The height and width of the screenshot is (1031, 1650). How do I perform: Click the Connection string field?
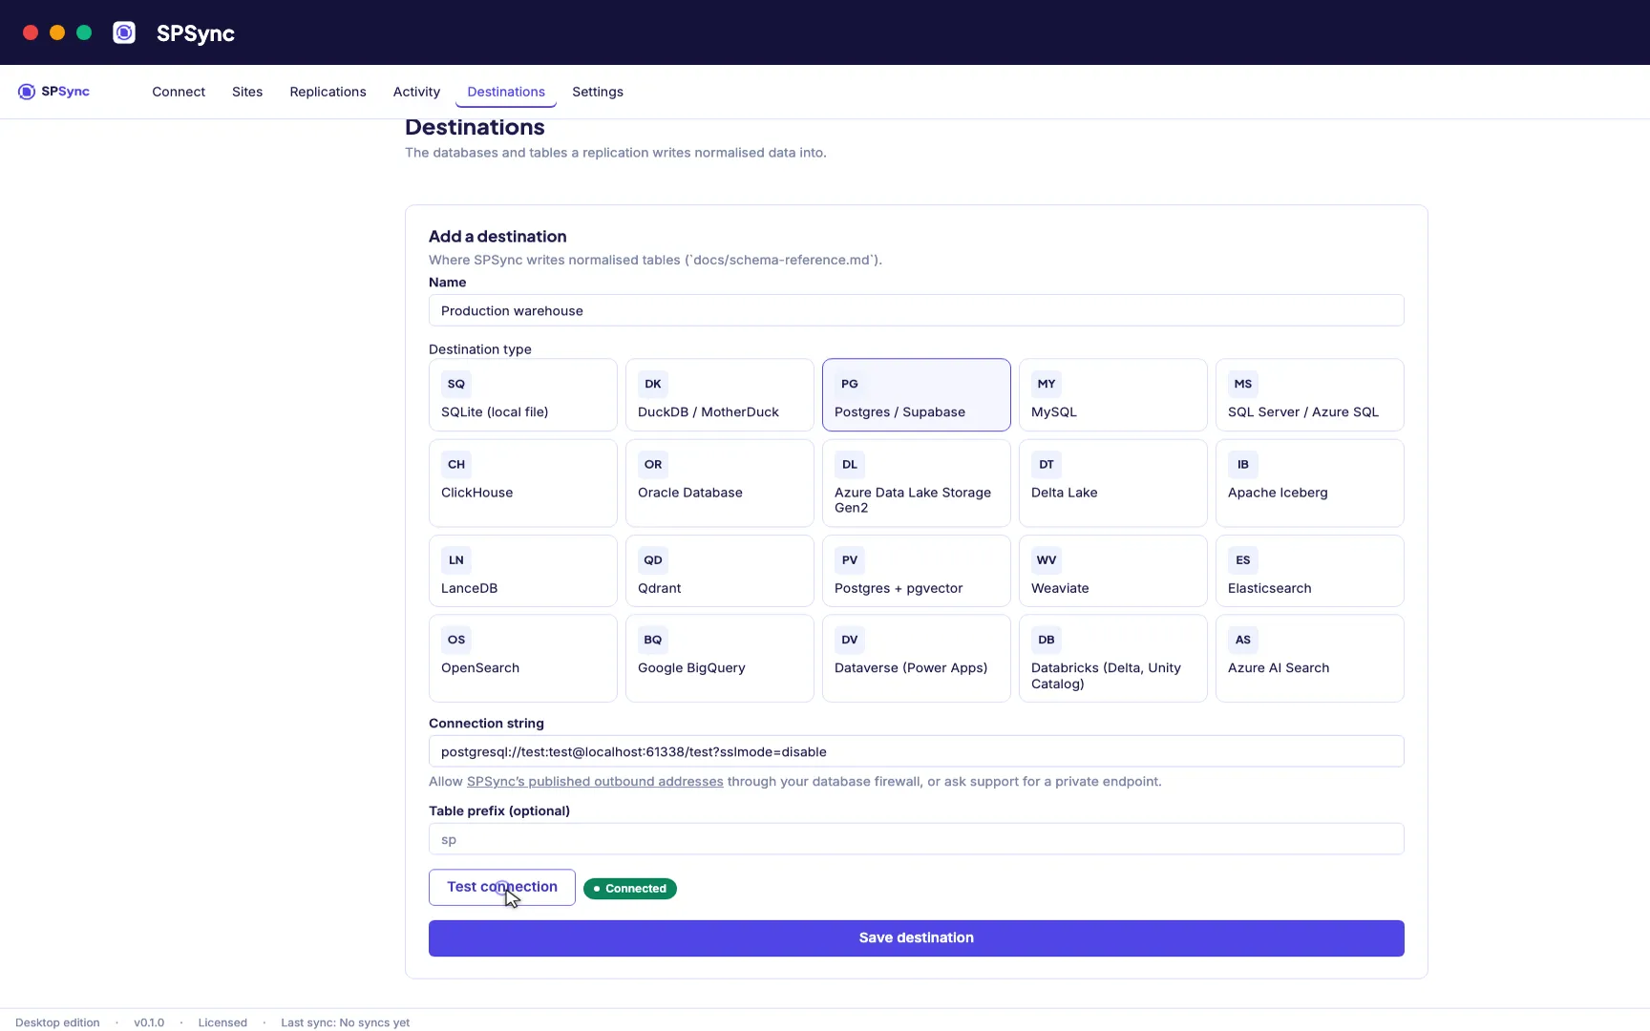(917, 751)
